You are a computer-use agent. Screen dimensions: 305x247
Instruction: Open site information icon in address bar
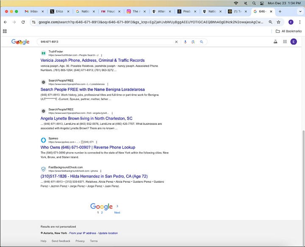(34, 22)
